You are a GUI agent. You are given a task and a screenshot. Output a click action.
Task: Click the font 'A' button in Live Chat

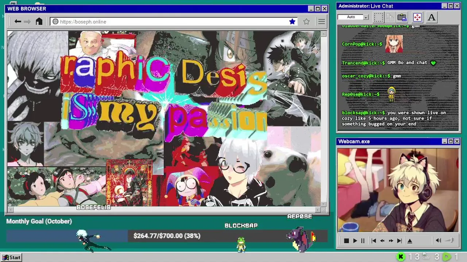(x=432, y=17)
